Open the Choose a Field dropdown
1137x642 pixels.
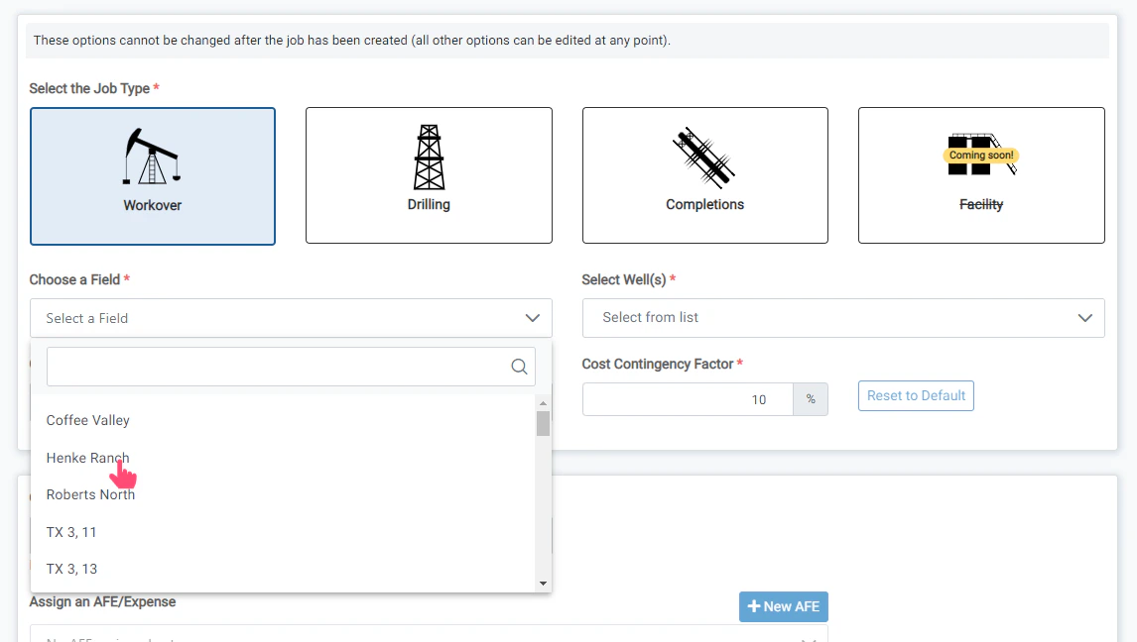point(291,318)
